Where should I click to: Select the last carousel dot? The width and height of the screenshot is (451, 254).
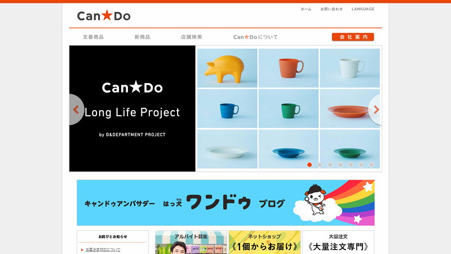372,165
